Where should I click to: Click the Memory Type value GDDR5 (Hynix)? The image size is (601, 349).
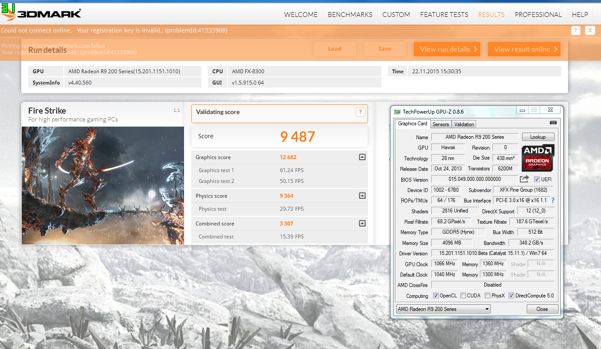click(x=458, y=232)
